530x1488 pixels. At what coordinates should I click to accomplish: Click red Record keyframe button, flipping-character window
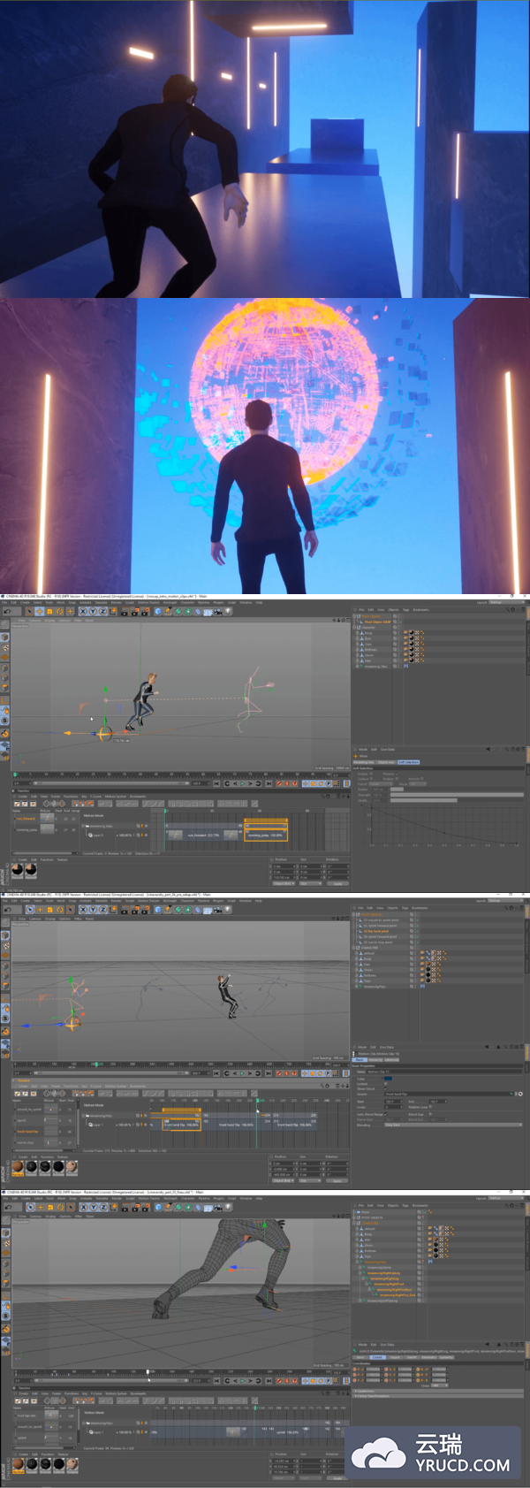279,1073
